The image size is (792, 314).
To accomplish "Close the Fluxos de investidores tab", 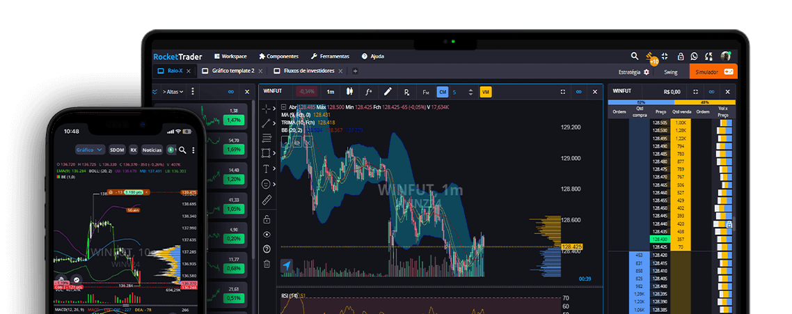I will pos(340,71).
